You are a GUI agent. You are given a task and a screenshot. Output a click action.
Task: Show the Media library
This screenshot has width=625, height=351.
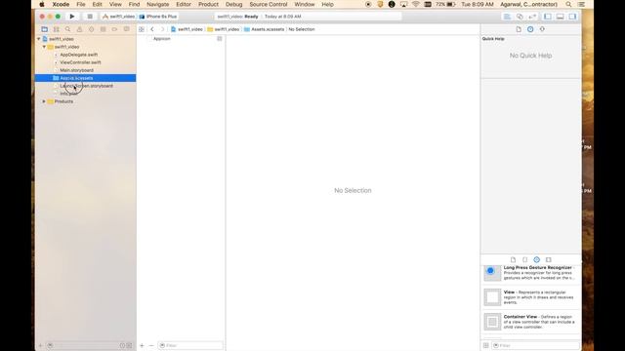click(549, 259)
